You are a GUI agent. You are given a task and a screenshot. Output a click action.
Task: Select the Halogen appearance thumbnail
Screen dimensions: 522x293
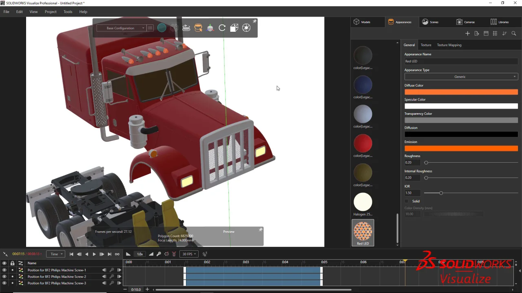pyautogui.click(x=363, y=202)
